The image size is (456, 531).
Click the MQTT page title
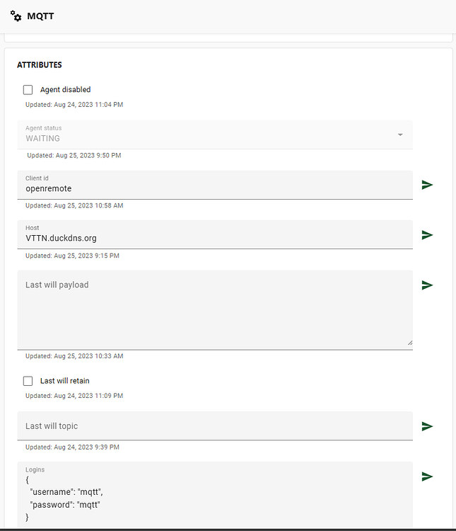[x=40, y=16]
